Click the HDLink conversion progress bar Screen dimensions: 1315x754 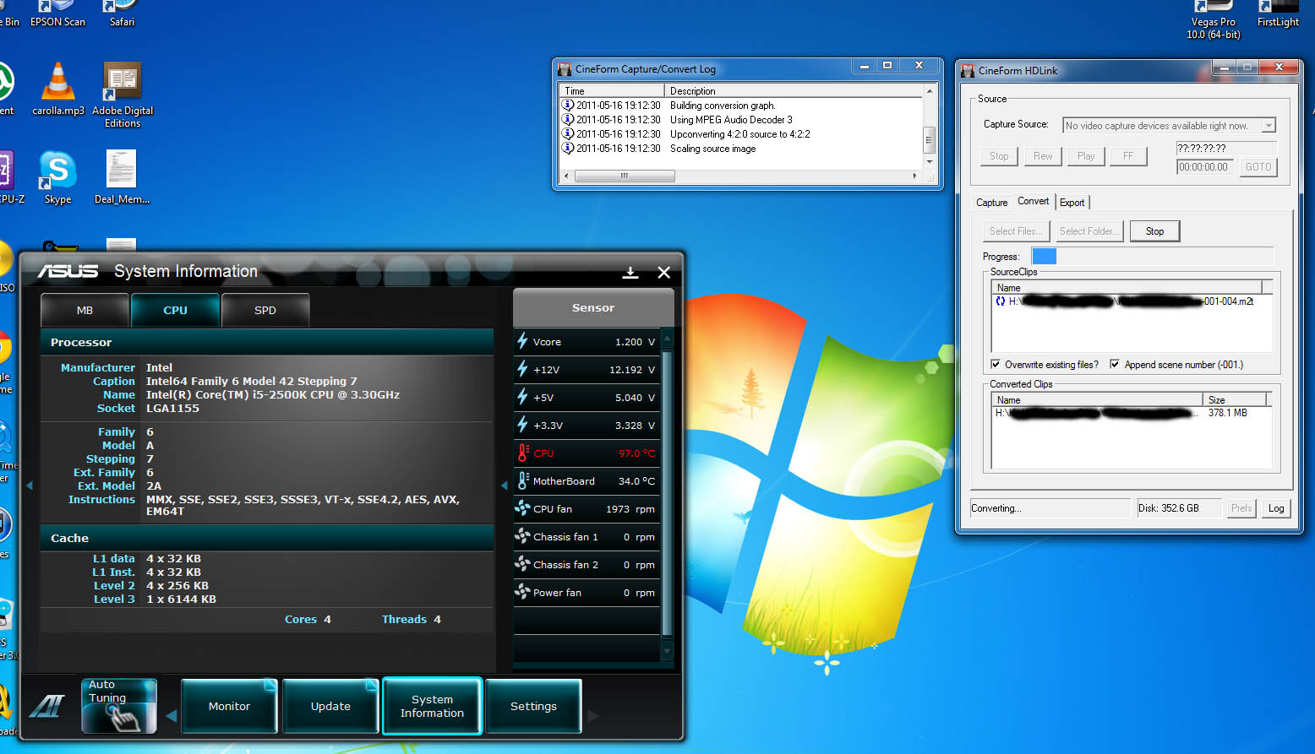(x=1152, y=257)
